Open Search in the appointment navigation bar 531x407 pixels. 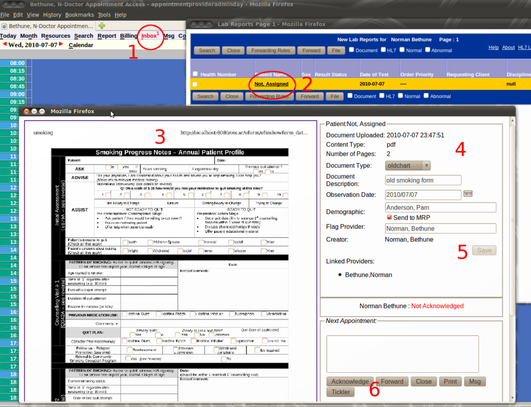click(x=83, y=36)
